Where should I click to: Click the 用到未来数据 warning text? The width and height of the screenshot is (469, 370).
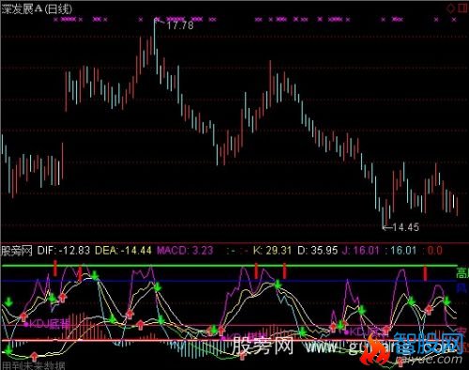pos(34,365)
